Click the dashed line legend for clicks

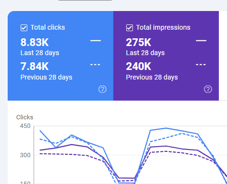point(95,65)
